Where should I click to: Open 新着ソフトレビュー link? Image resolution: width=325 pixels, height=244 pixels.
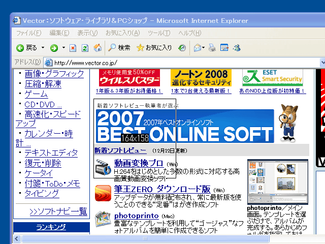pos(120,150)
